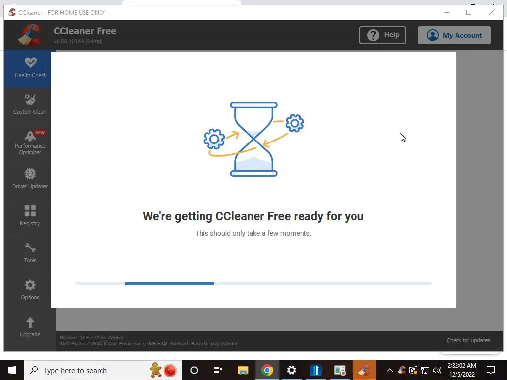507x380 pixels.
Task: Minimize the CCleaner window
Action: click(x=447, y=12)
